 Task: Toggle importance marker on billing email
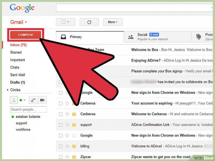pos(74,146)
